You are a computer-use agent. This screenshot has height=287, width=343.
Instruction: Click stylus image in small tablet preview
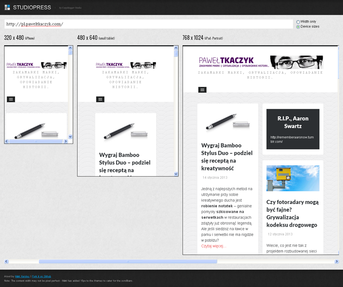click(125, 131)
